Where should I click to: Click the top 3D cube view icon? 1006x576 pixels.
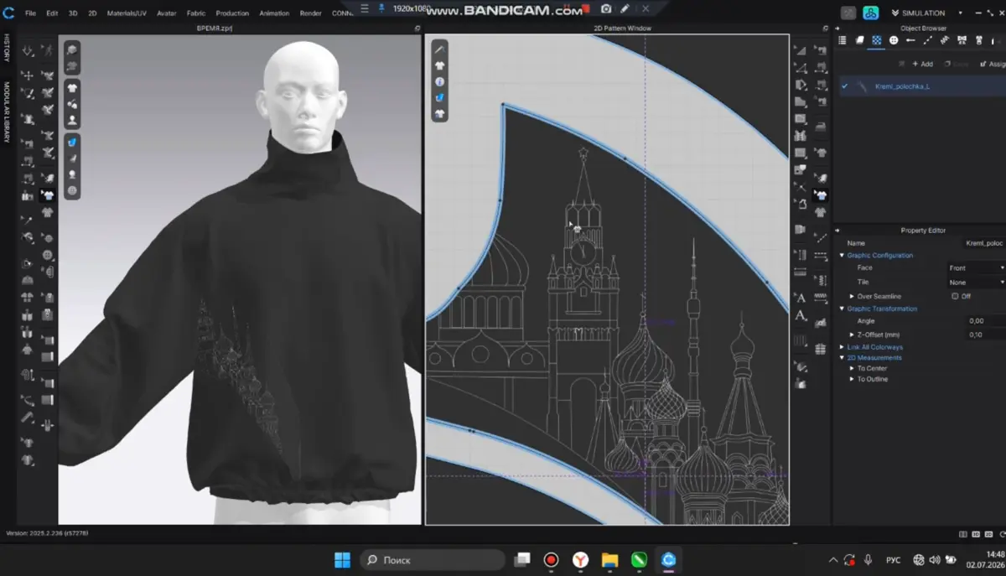[x=72, y=49]
